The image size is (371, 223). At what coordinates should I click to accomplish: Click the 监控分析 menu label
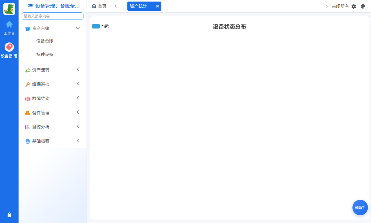pos(41,127)
